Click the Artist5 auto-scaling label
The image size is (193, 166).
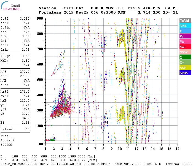[x=7, y=141]
